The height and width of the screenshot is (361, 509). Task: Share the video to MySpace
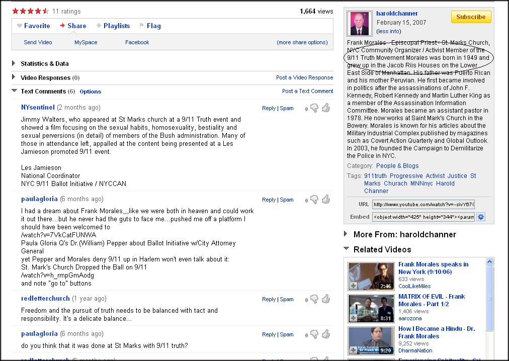(86, 42)
